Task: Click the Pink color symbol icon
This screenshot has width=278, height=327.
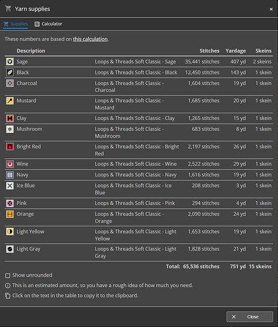Action: [x=10, y=203]
